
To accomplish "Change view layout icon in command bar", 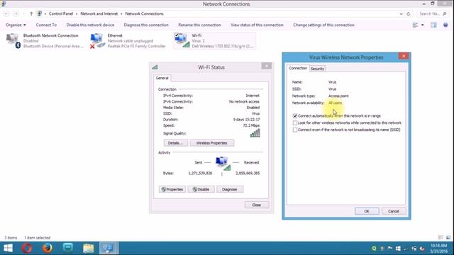I will click(415, 25).
